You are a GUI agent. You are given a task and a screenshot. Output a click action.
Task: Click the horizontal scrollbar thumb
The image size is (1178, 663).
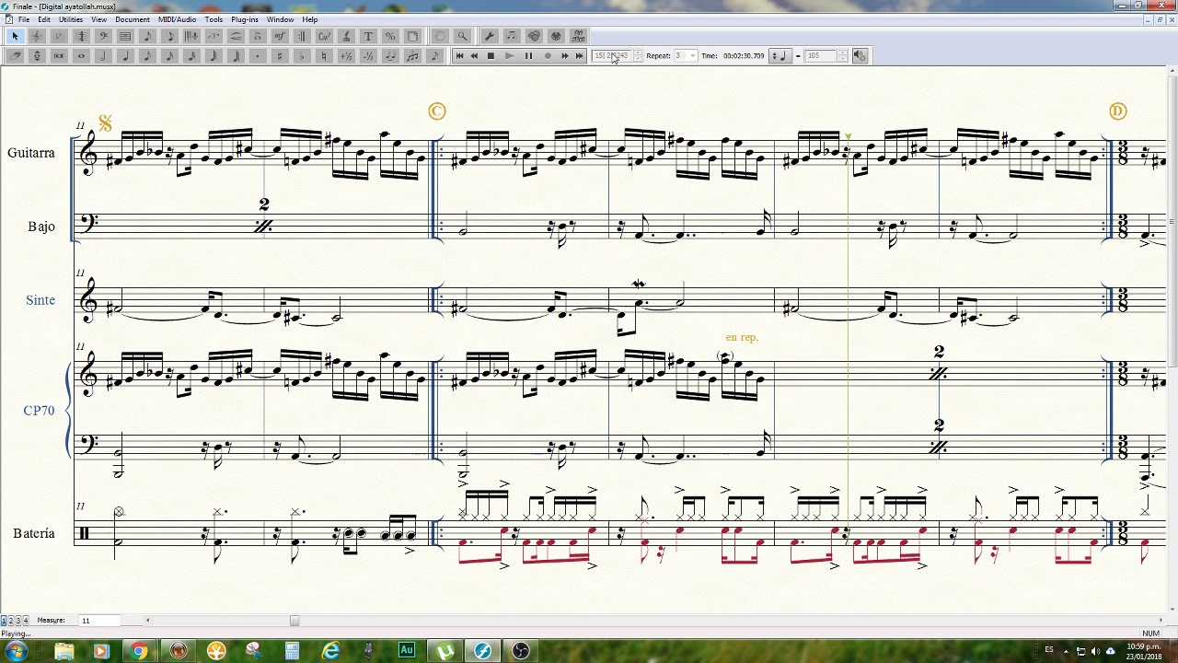pyautogui.click(x=294, y=621)
